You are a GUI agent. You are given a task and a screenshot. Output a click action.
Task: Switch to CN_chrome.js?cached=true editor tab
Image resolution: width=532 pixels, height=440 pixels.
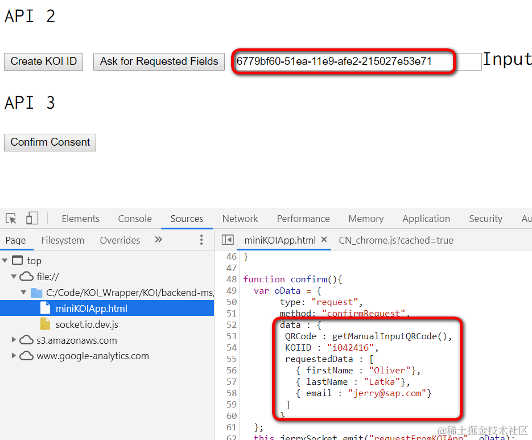pyautogui.click(x=396, y=240)
